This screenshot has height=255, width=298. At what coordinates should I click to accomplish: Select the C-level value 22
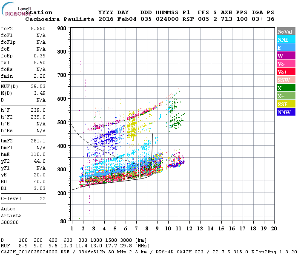point(43,198)
